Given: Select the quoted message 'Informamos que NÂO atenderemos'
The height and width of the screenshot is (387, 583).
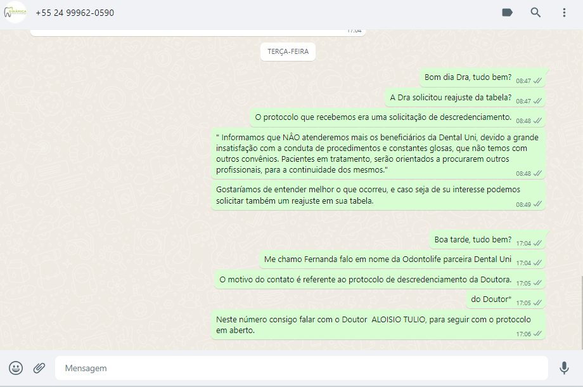Looking at the screenshot, I should click(x=378, y=154).
